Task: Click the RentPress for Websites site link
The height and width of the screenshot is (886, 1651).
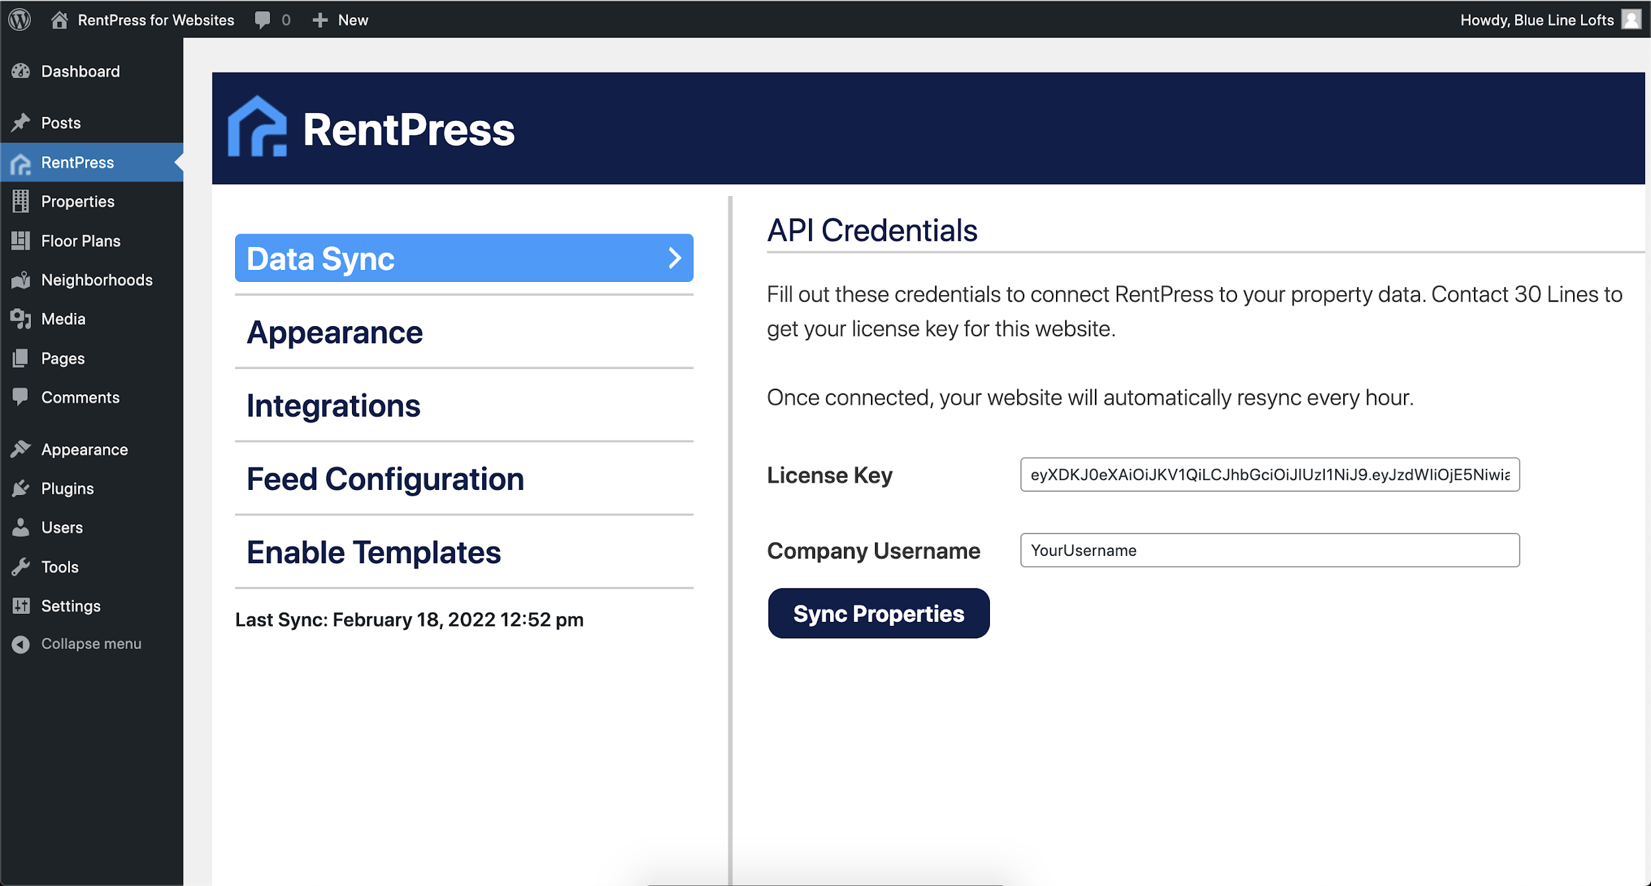Action: pos(156,20)
